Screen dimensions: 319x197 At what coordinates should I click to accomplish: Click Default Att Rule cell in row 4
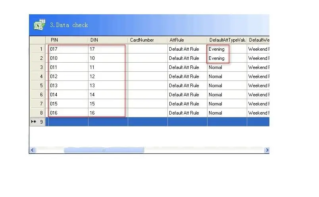[x=187, y=77]
